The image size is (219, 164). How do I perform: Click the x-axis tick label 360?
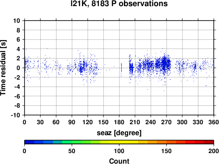[x=214, y=122]
